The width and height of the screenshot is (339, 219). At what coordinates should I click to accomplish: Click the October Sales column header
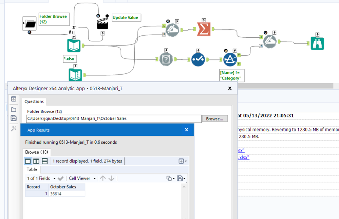point(67,187)
